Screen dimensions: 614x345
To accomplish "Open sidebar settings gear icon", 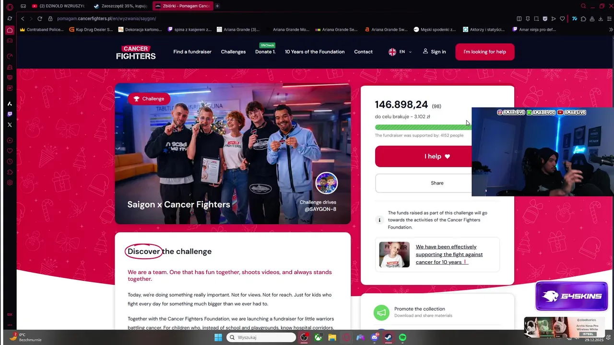I will (x=10, y=183).
